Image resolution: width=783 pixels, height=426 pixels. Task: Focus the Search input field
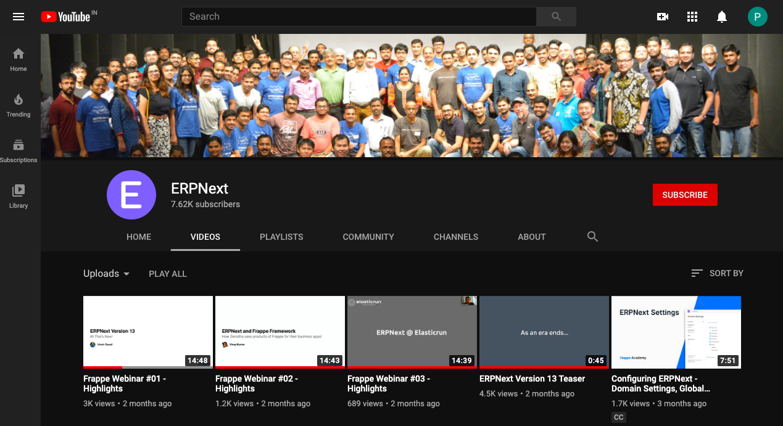point(359,17)
